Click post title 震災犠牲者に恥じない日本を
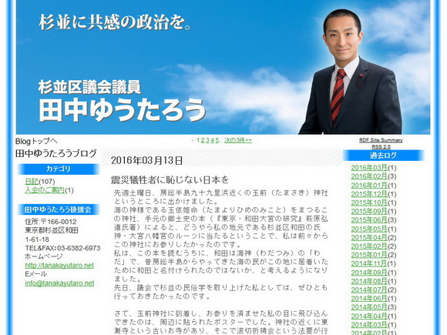This screenshot has height=335, width=447. tap(170, 179)
